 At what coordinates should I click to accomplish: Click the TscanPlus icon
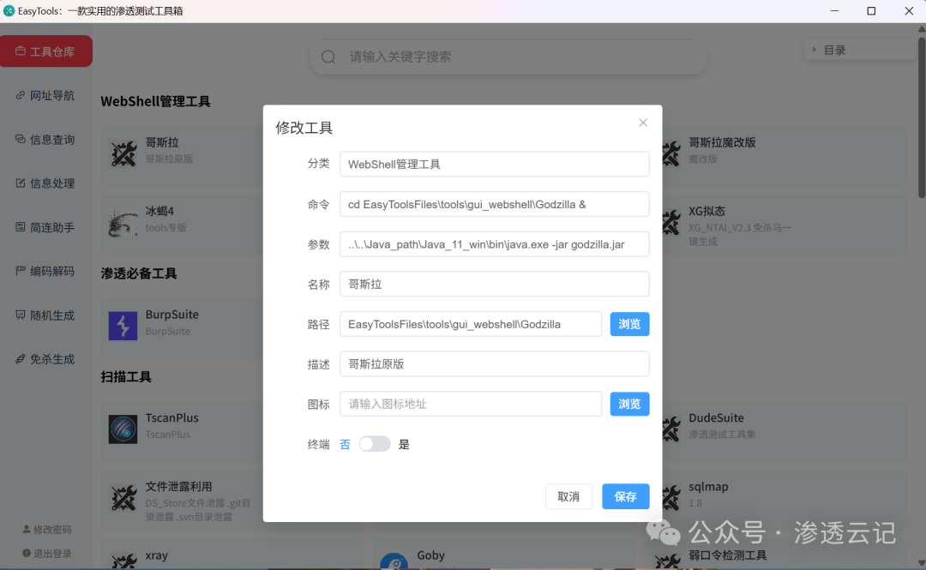pyautogui.click(x=123, y=429)
